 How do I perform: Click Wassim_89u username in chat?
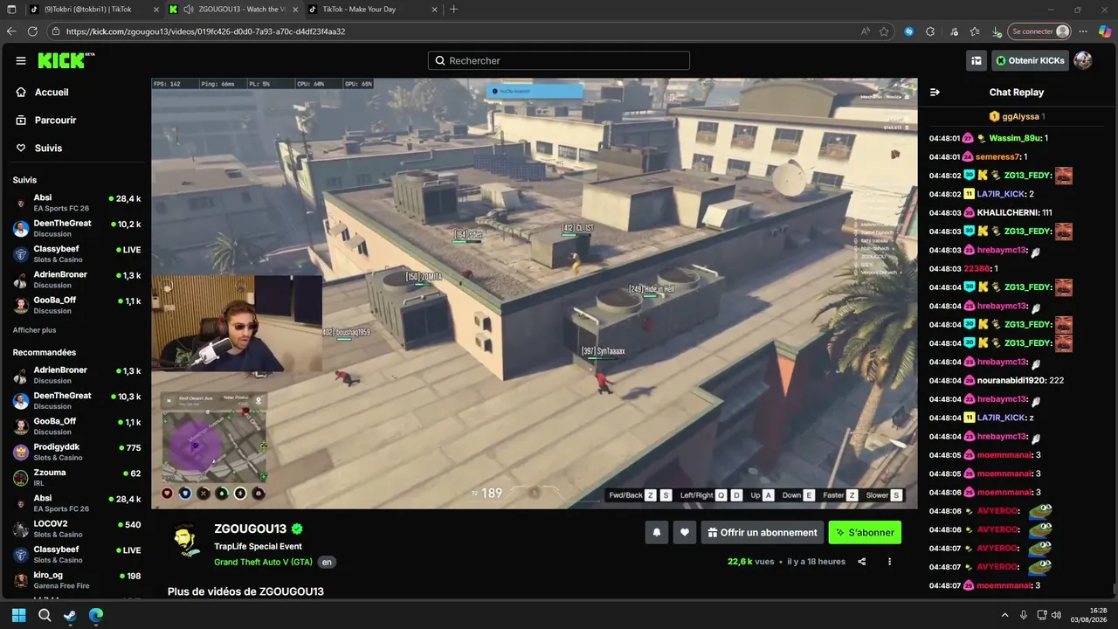point(1016,138)
